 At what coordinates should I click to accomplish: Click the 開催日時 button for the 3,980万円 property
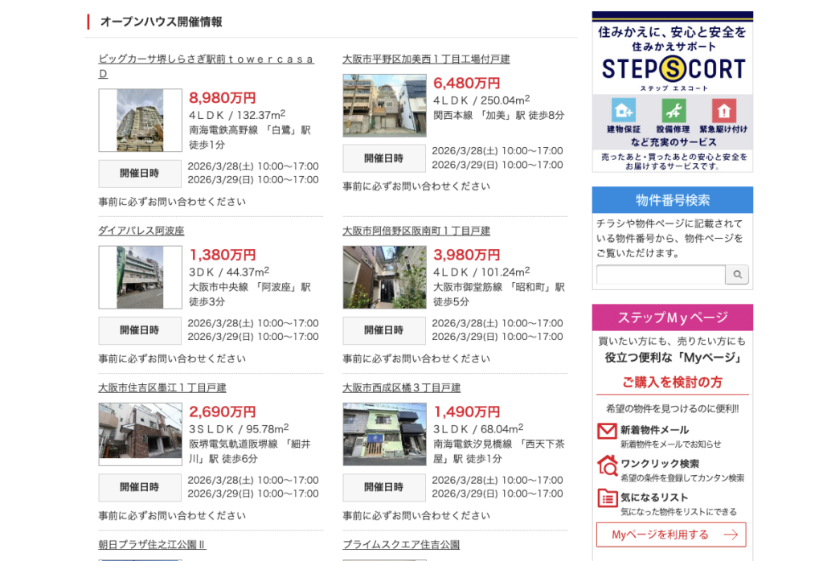click(x=384, y=330)
